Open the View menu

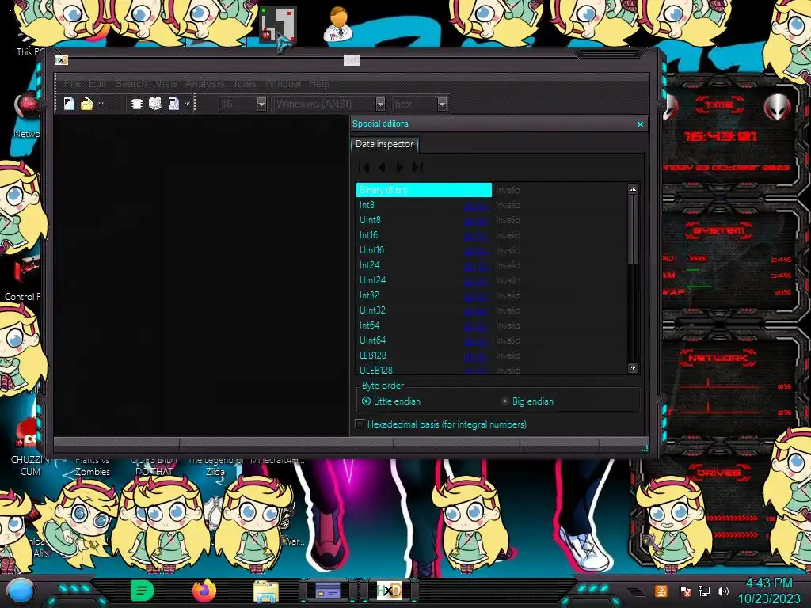(166, 83)
